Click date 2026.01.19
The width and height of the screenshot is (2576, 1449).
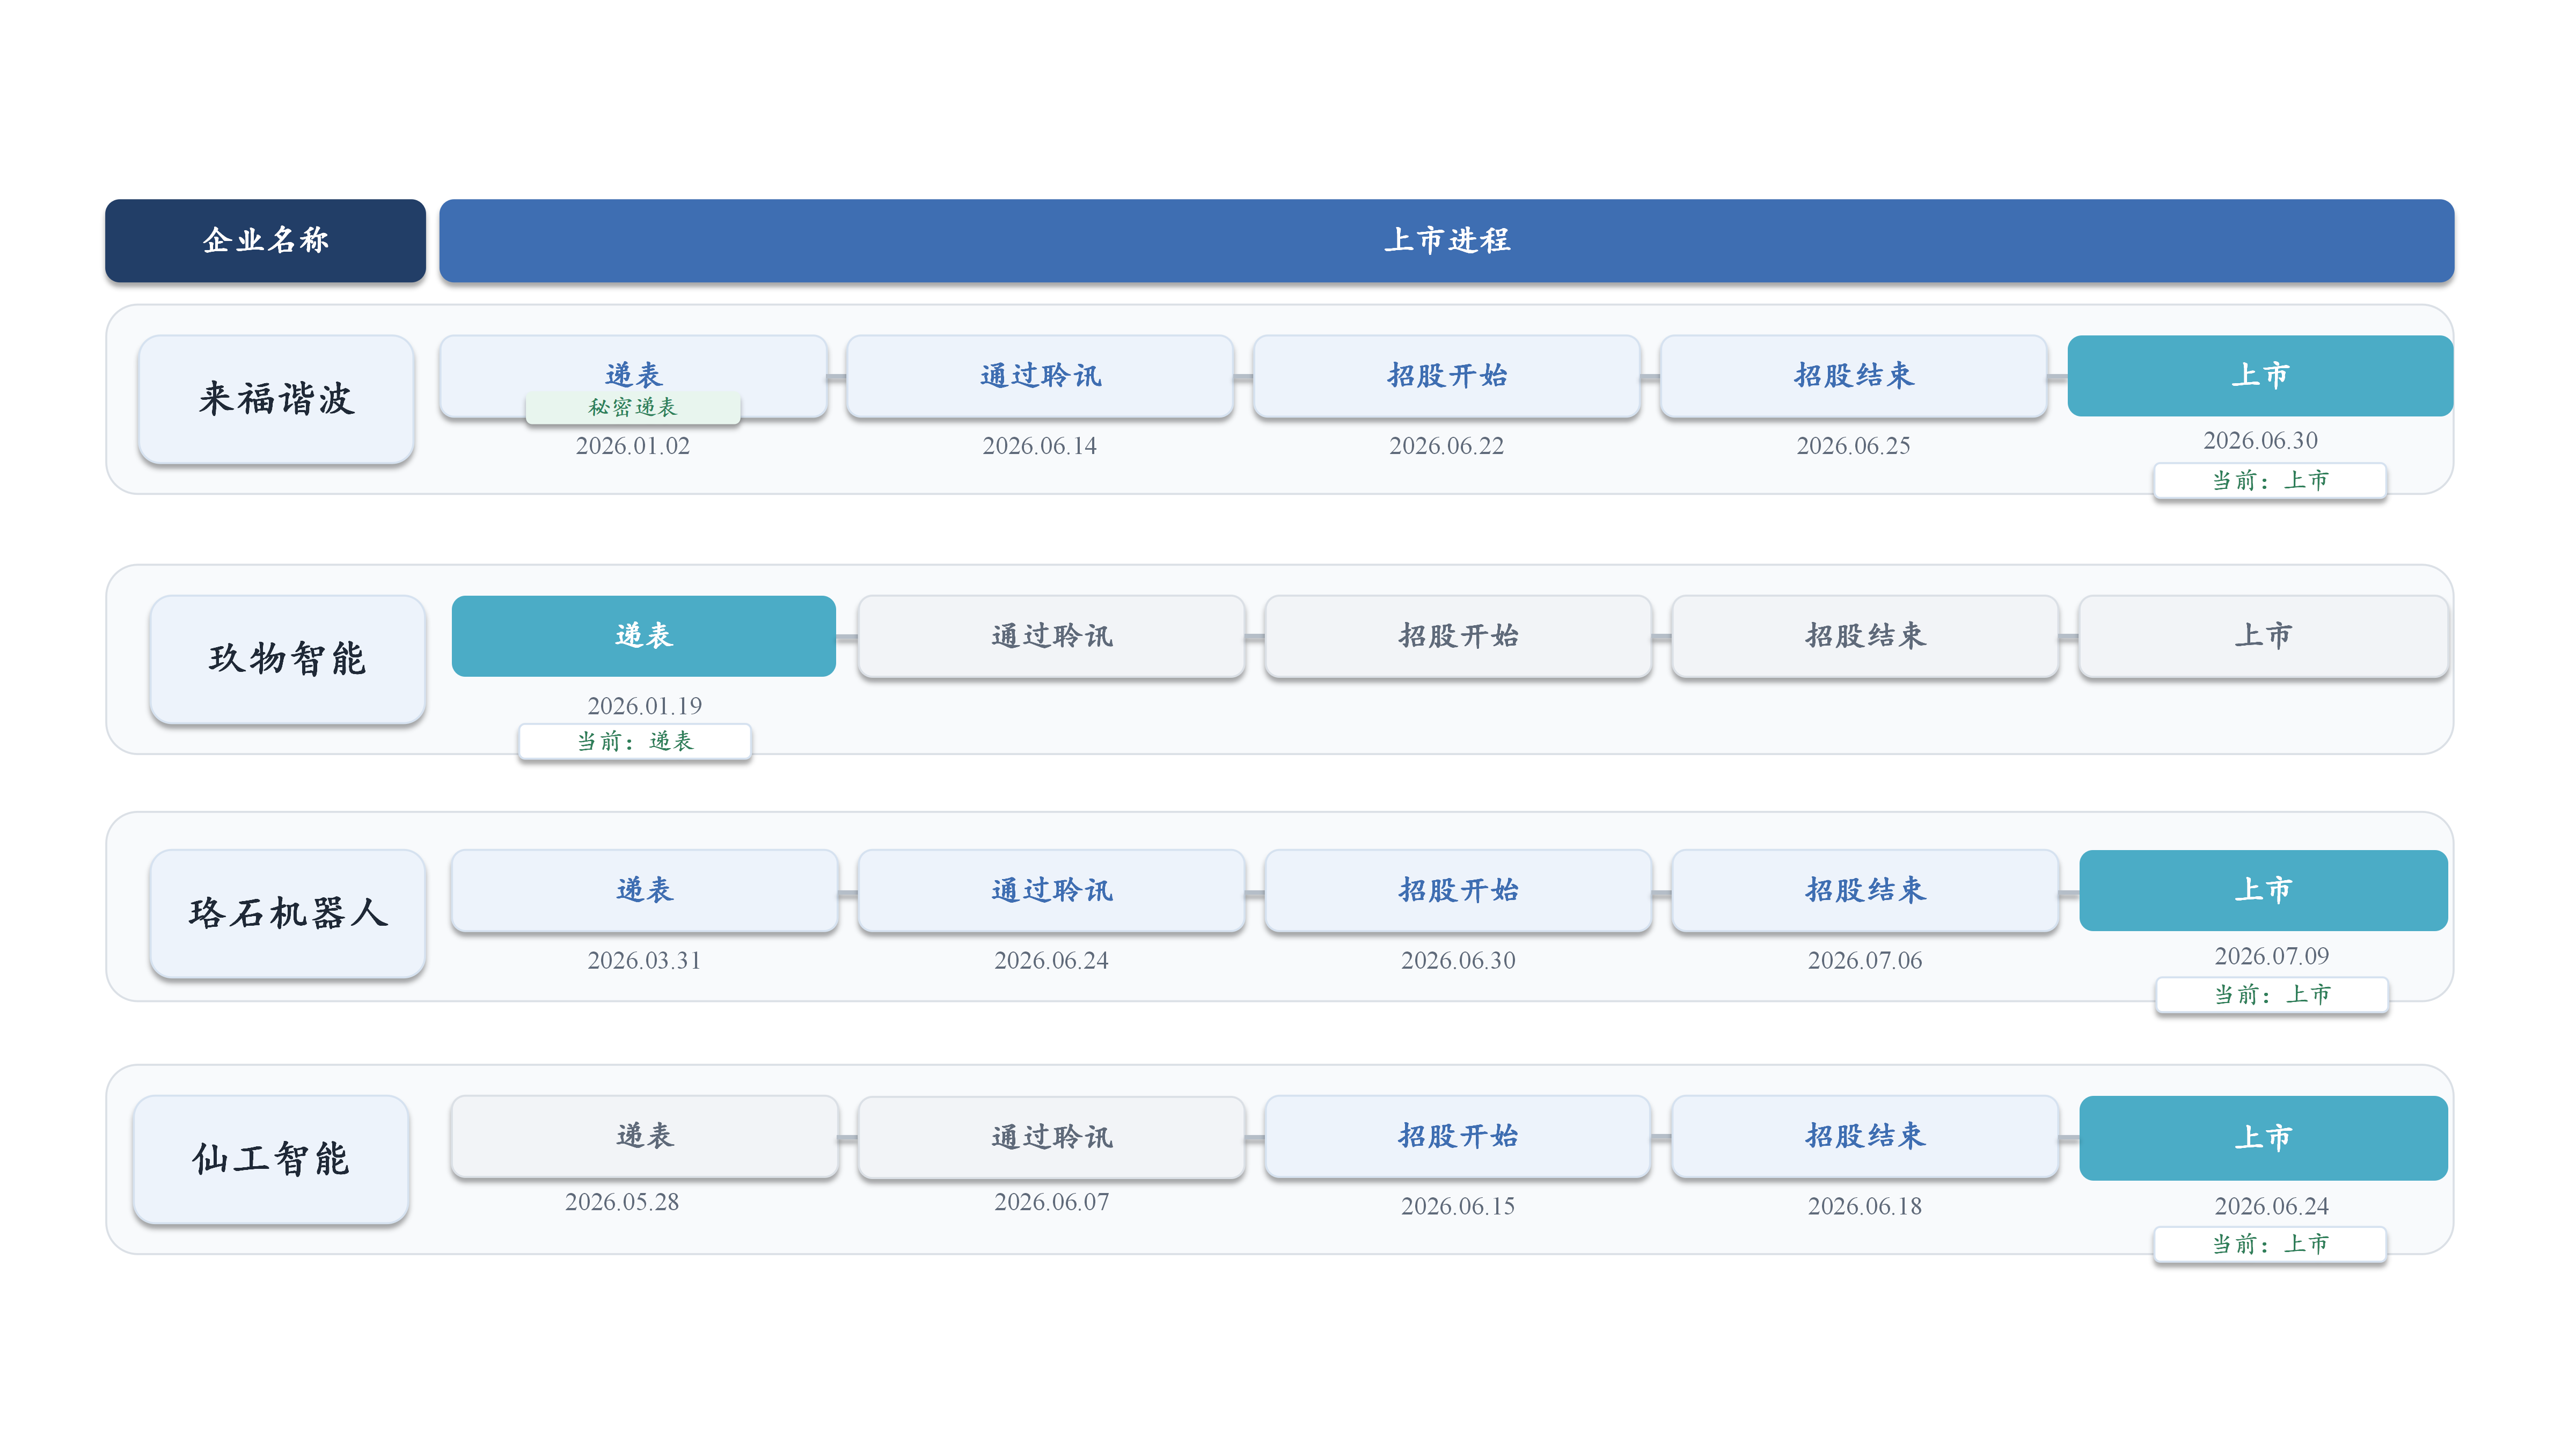pyautogui.click(x=644, y=706)
